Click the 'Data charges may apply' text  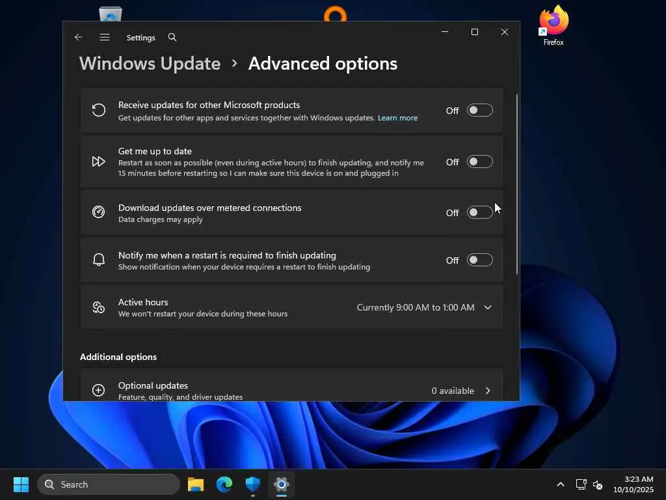[161, 219]
